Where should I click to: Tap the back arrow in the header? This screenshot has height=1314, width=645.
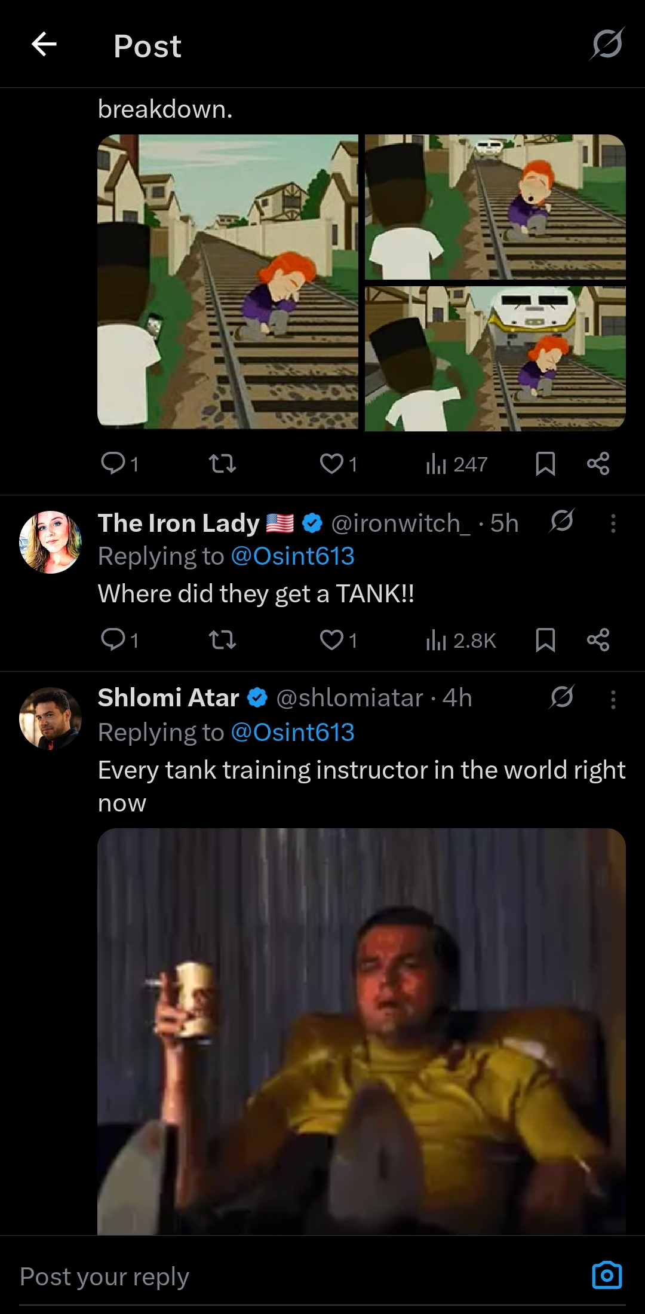point(44,45)
